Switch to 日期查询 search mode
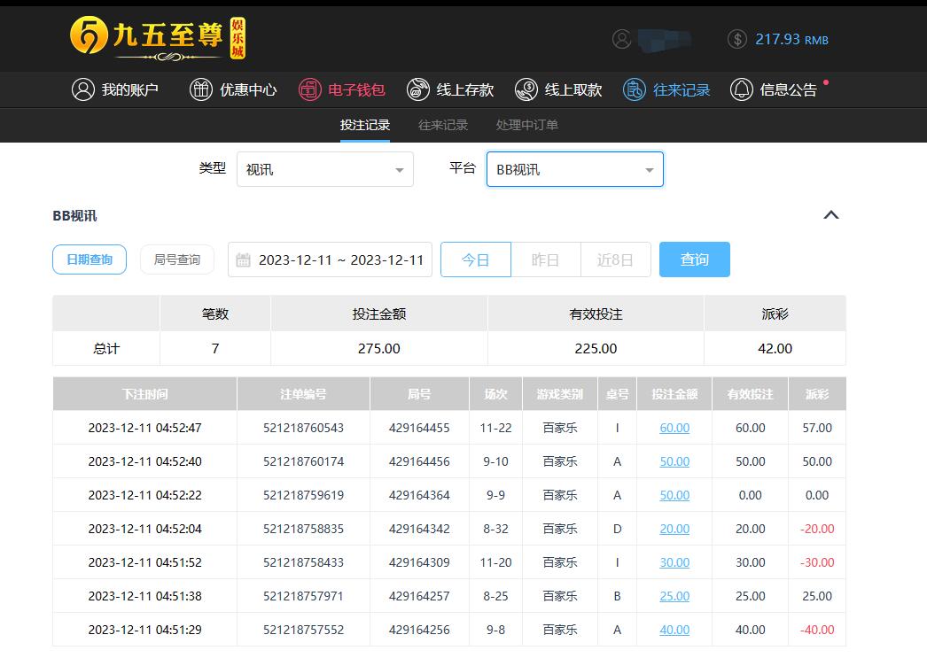927x658 pixels. [x=90, y=259]
